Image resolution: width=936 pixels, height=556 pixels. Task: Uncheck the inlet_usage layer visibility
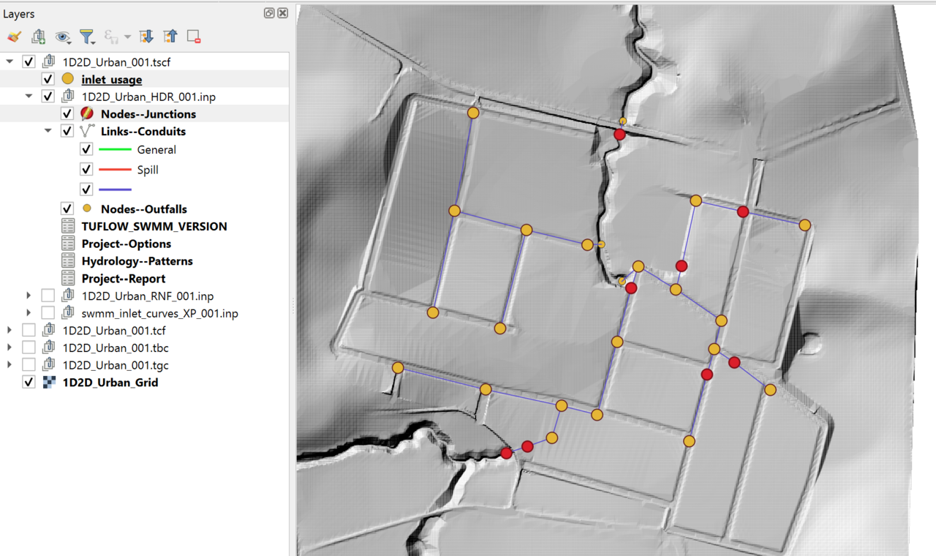[x=48, y=79]
